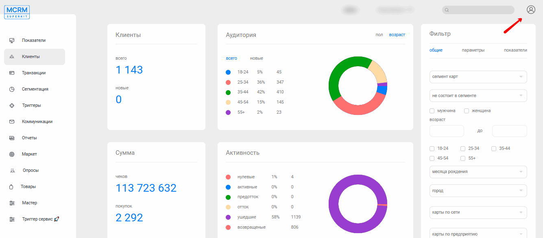Go to Сегментация page
The width and height of the screenshot is (543, 238).
coord(35,89)
